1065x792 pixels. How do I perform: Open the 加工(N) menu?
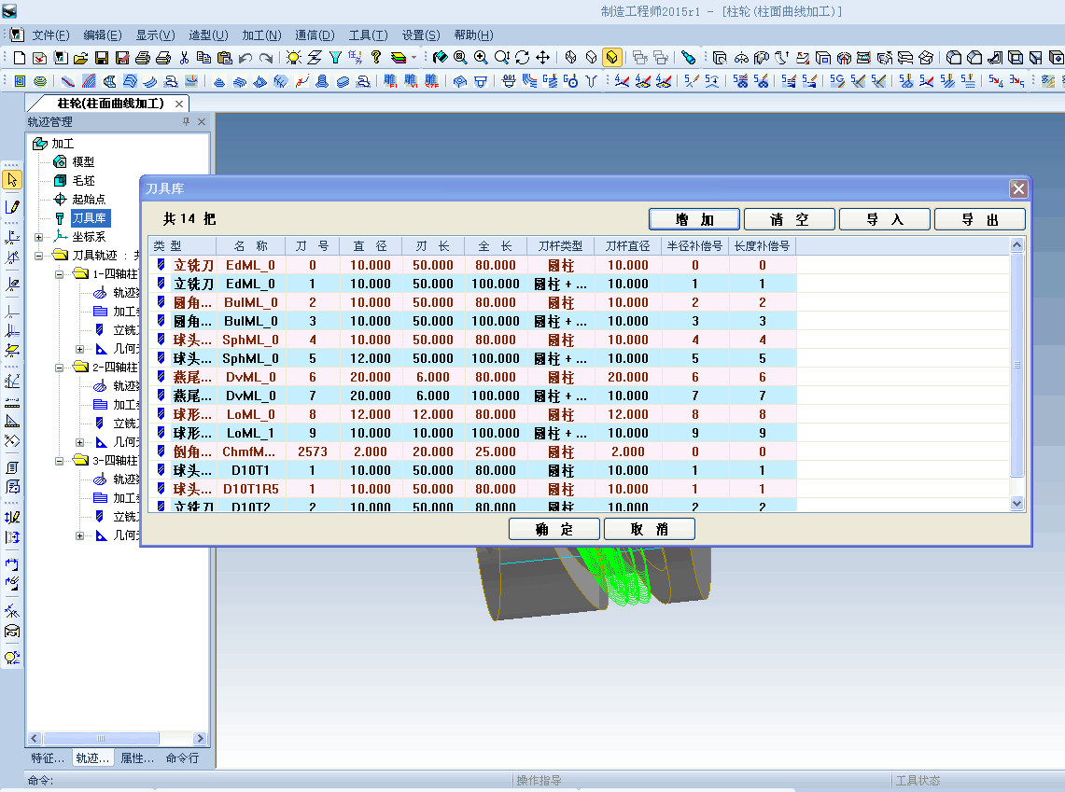tap(260, 35)
